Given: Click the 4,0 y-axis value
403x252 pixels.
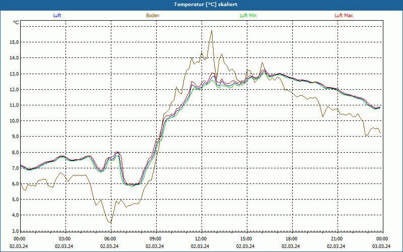Looking at the screenshot, I should tap(15, 215).
